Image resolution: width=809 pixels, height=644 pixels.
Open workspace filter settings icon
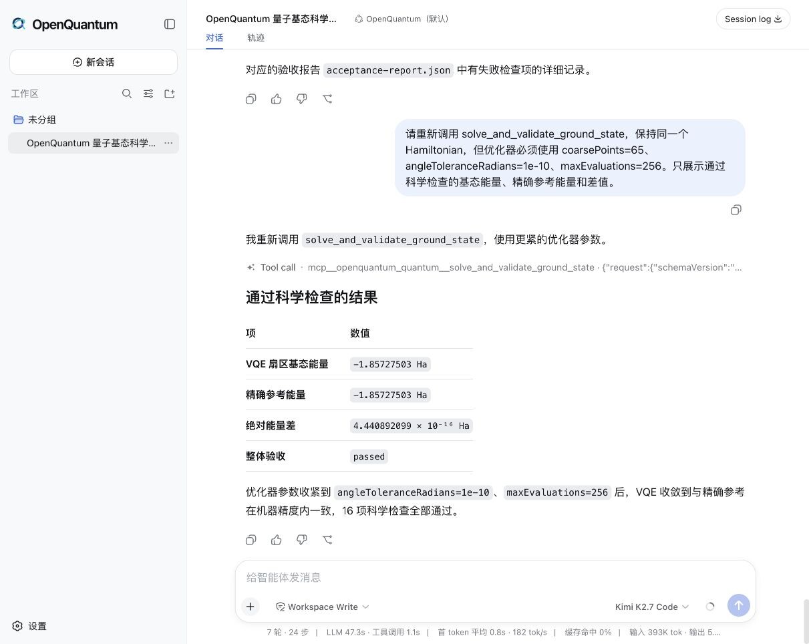click(x=148, y=94)
